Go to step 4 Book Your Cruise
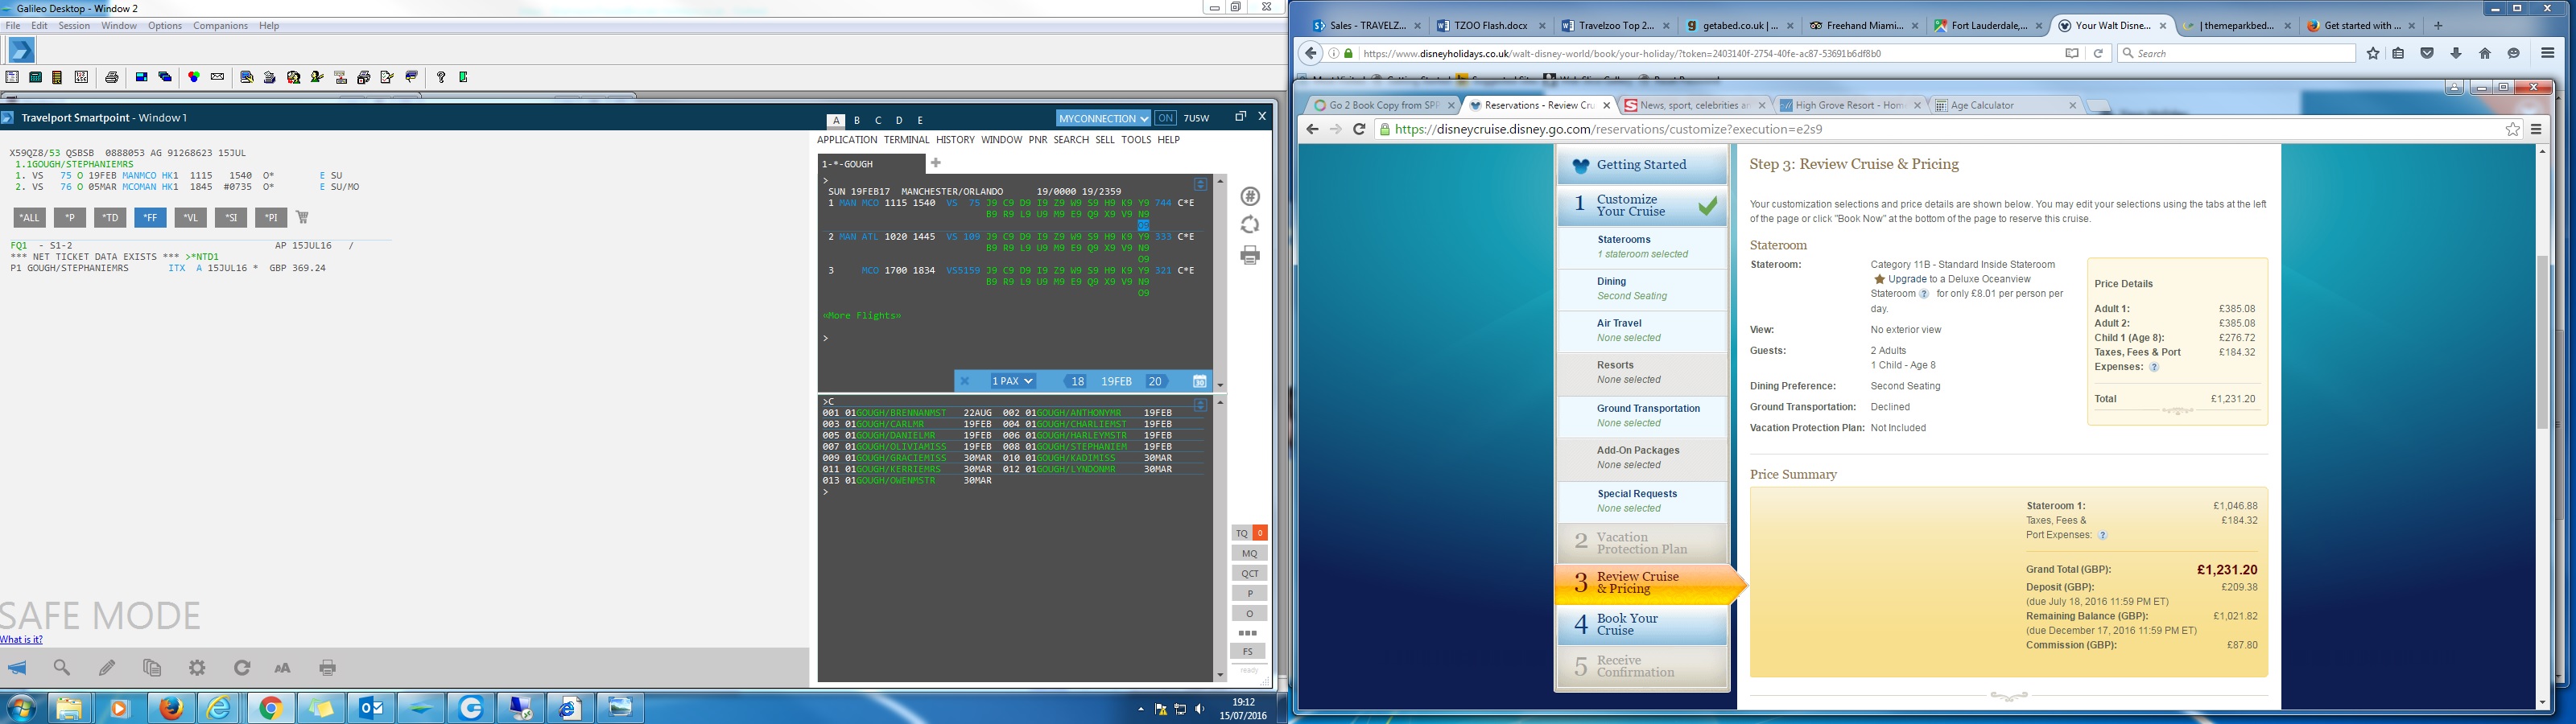Viewport: 2576px width, 724px height. 1642,625
